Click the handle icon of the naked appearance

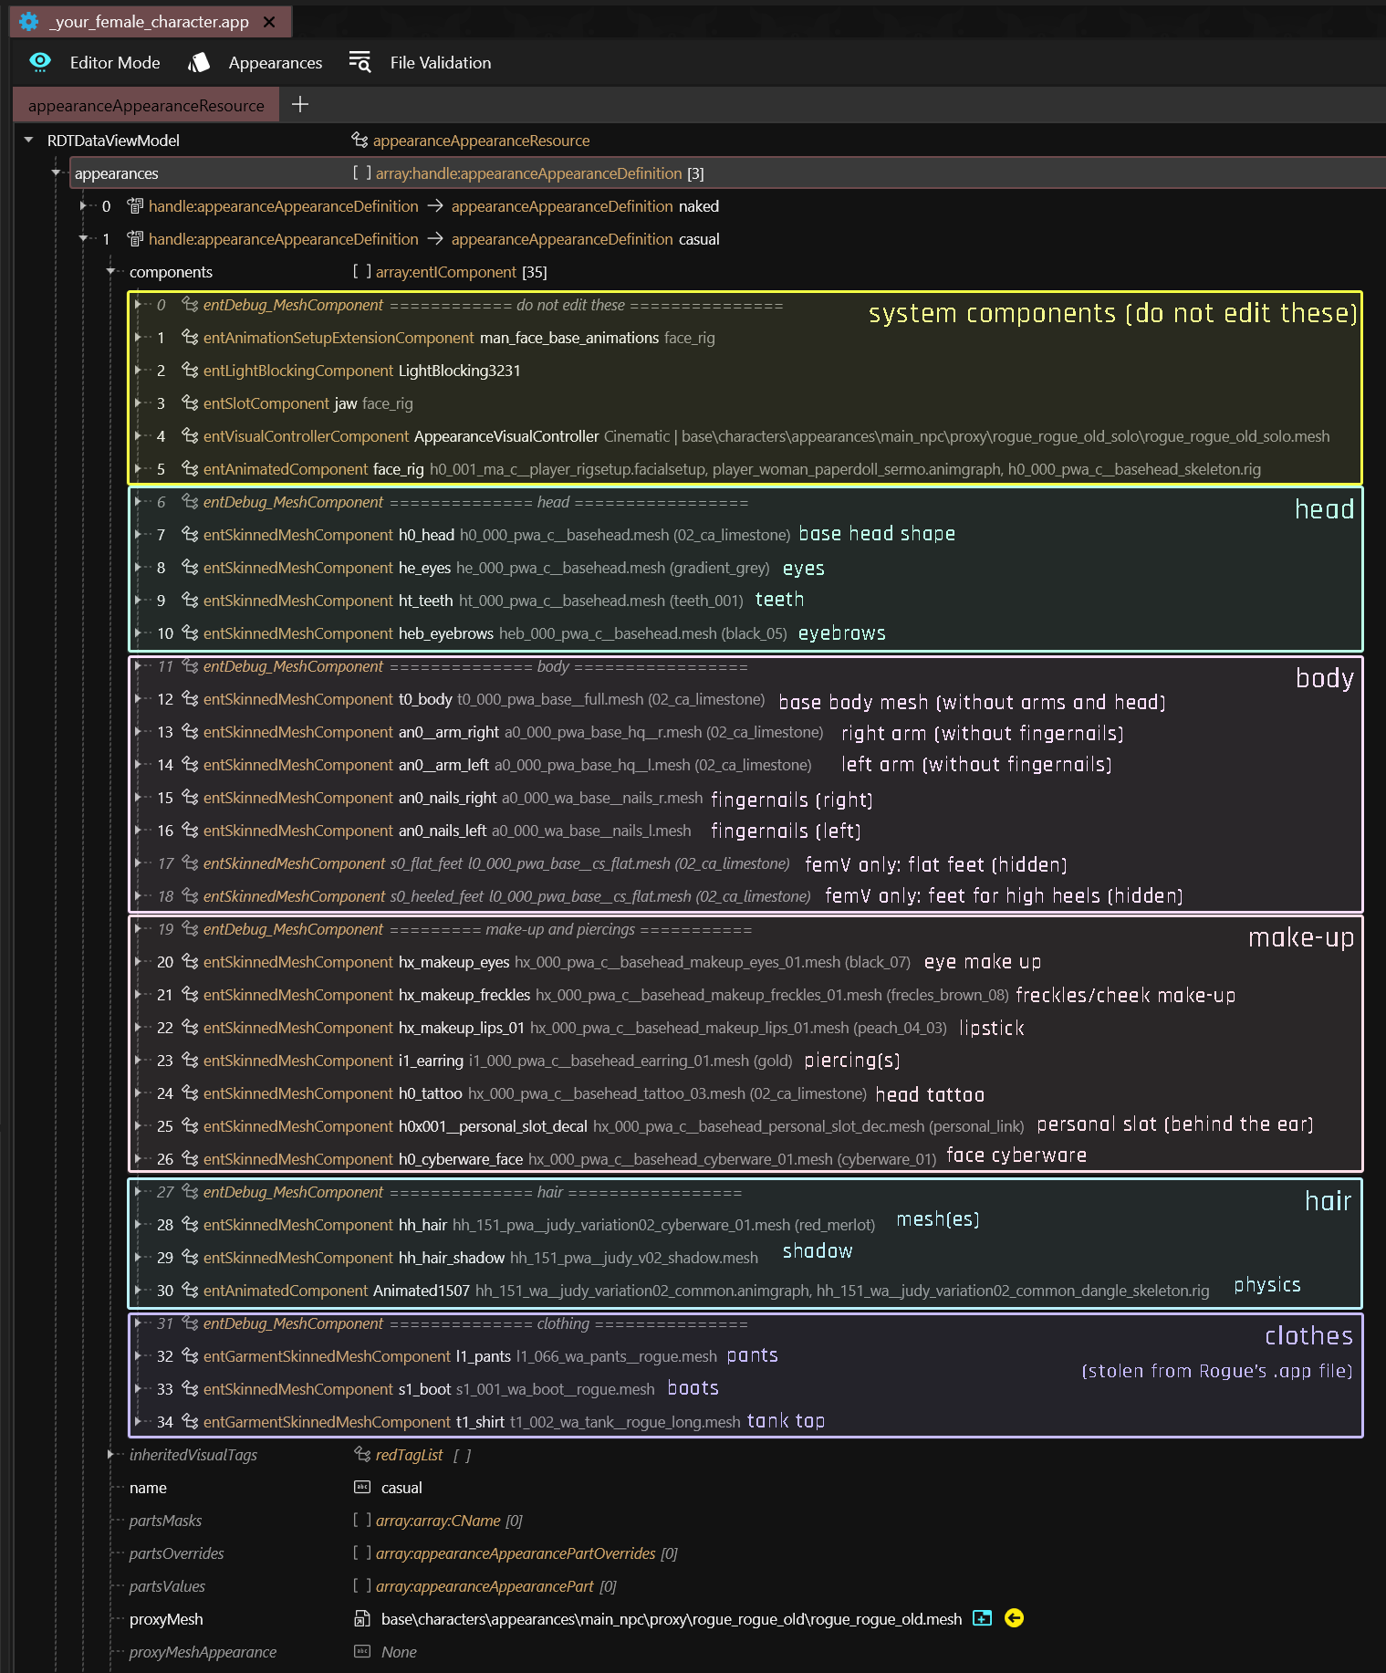[x=135, y=206]
